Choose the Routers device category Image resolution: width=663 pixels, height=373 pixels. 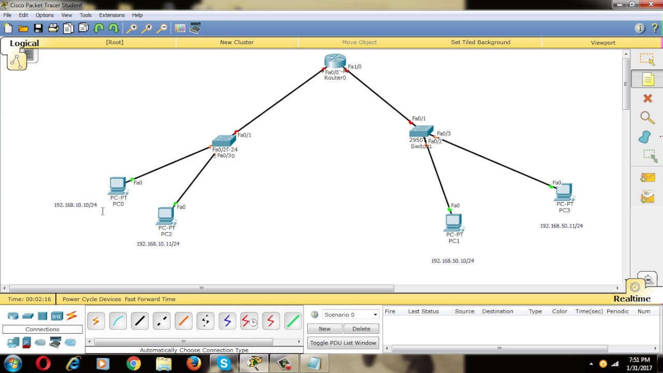coord(13,315)
